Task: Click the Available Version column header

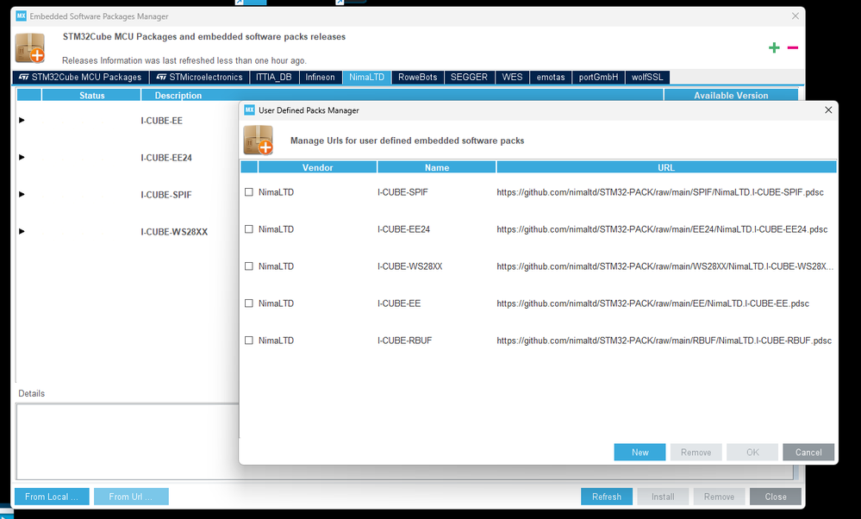Action: coord(731,95)
